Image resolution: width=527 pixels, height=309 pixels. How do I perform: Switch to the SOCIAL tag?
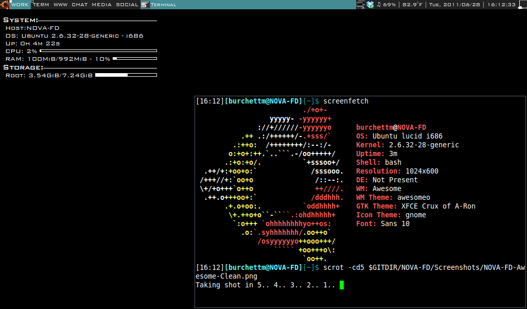(x=127, y=5)
